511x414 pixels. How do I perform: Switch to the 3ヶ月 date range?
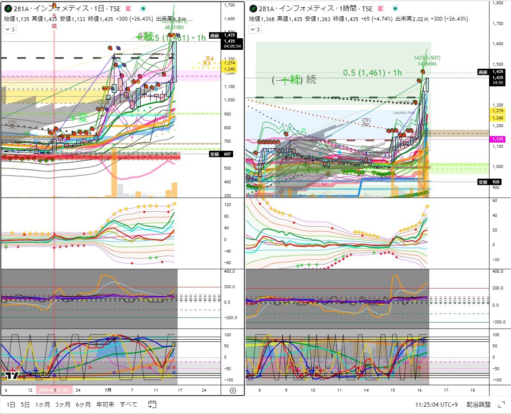click(62, 405)
